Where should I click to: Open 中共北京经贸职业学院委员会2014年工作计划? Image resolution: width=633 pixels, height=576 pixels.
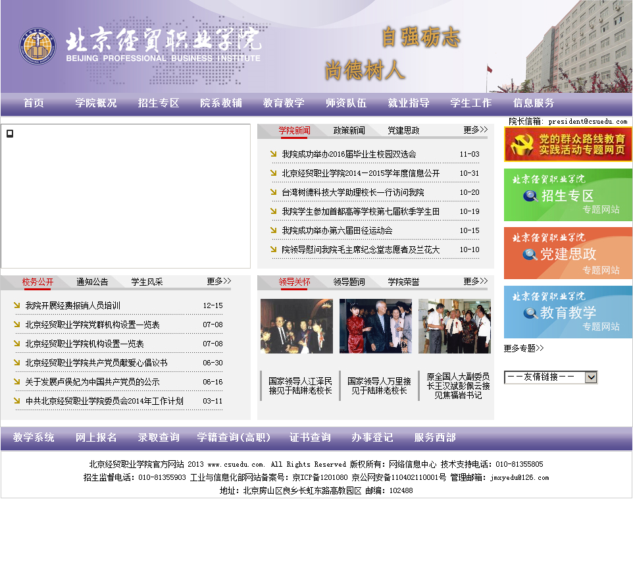click(x=104, y=401)
